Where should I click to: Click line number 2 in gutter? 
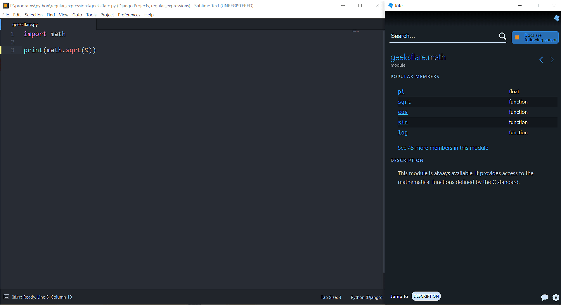pos(13,42)
